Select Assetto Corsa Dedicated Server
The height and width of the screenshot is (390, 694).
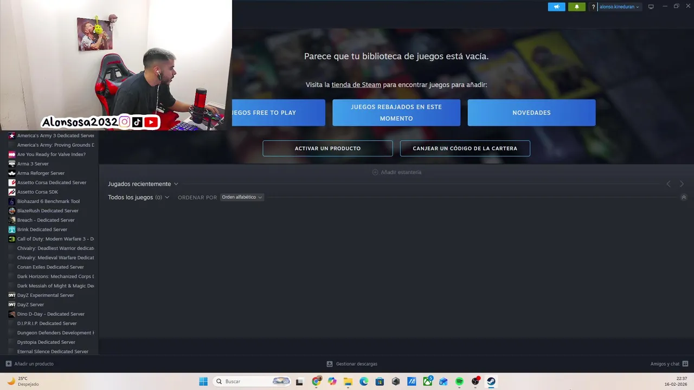(51, 183)
